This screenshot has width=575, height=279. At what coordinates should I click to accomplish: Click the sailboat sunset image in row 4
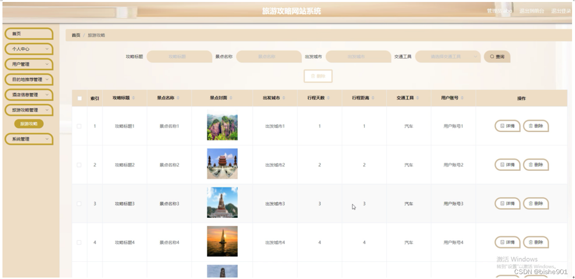coord(222,241)
